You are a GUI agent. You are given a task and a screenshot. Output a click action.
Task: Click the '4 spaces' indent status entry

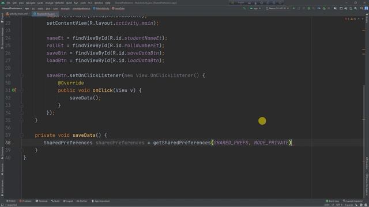click(x=348, y=205)
